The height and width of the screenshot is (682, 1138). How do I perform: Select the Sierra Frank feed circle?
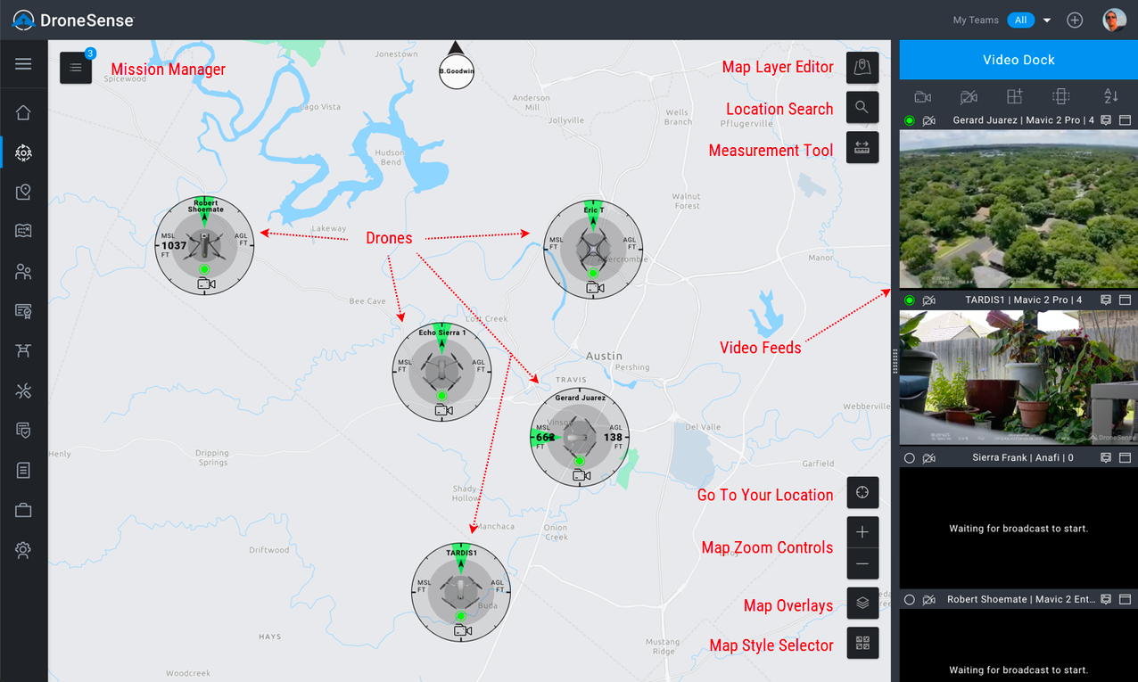tap(910, 458)
